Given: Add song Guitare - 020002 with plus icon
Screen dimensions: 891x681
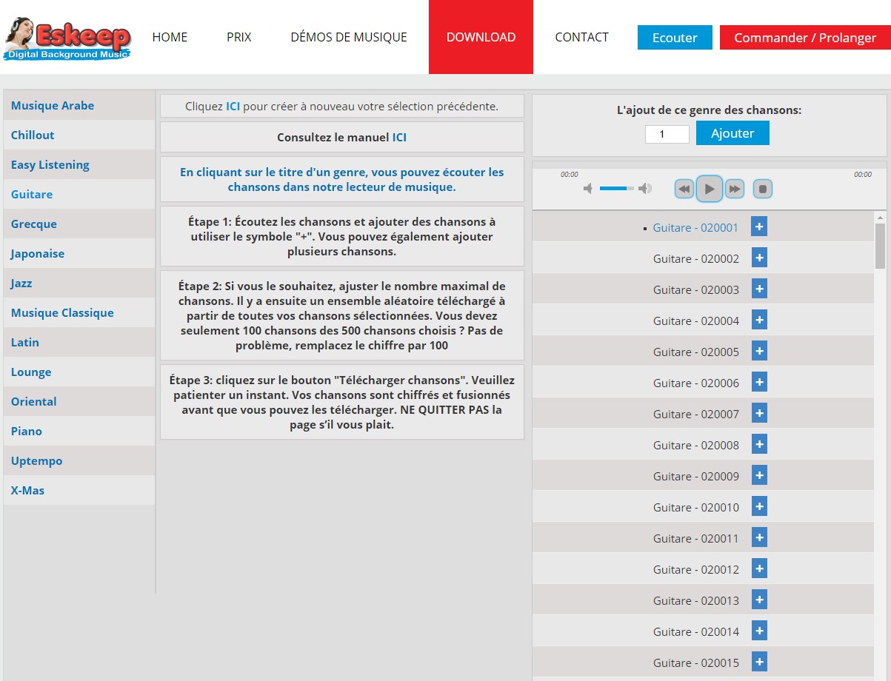Looking at the screenshot, I should 759,258.
